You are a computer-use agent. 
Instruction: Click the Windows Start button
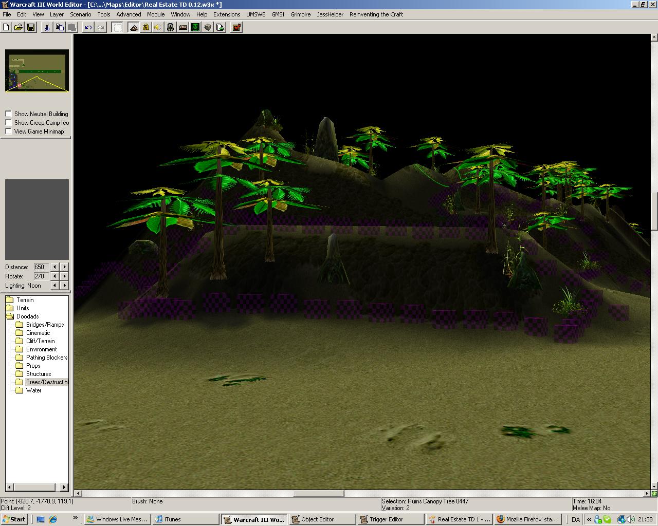click(x=14, y=519)
